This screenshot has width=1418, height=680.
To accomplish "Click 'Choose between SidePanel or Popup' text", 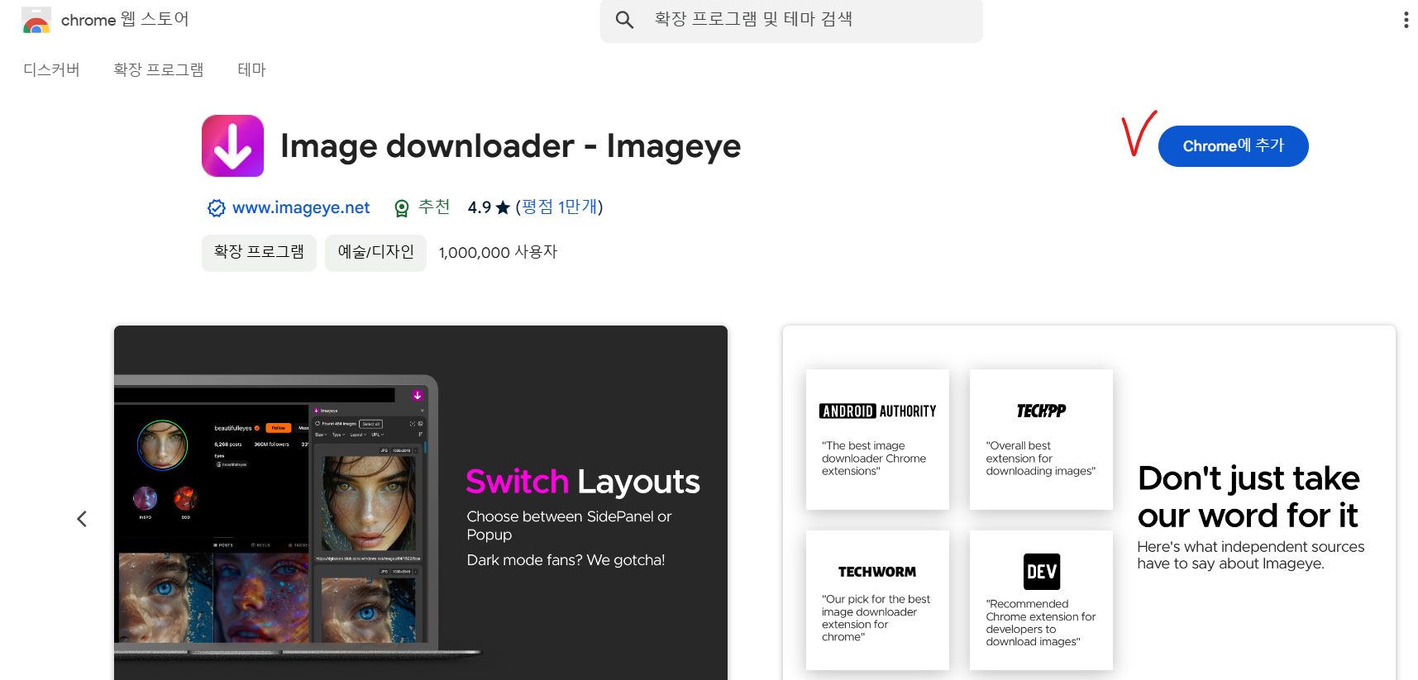I will tap(569, 525).
